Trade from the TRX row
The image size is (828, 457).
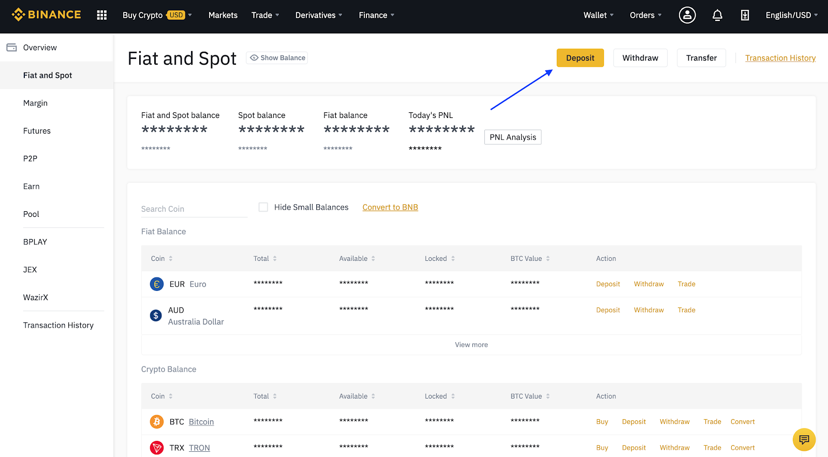tap(713, 448)
